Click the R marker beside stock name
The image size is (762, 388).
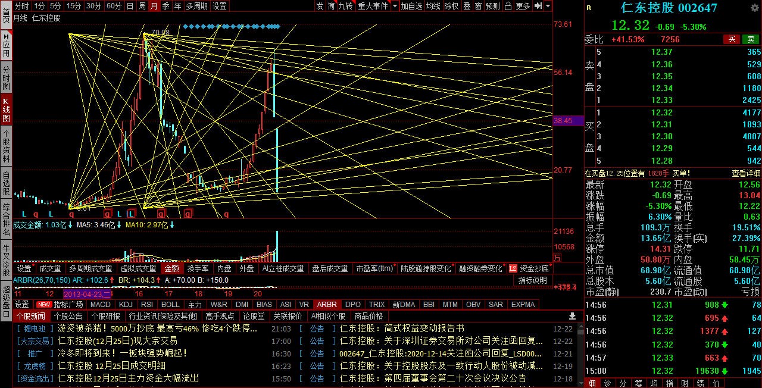pyautogui.click(x=589, y=8)
